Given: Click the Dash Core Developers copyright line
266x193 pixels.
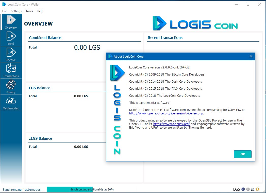Looking at the screenshot, I should 165,82.
